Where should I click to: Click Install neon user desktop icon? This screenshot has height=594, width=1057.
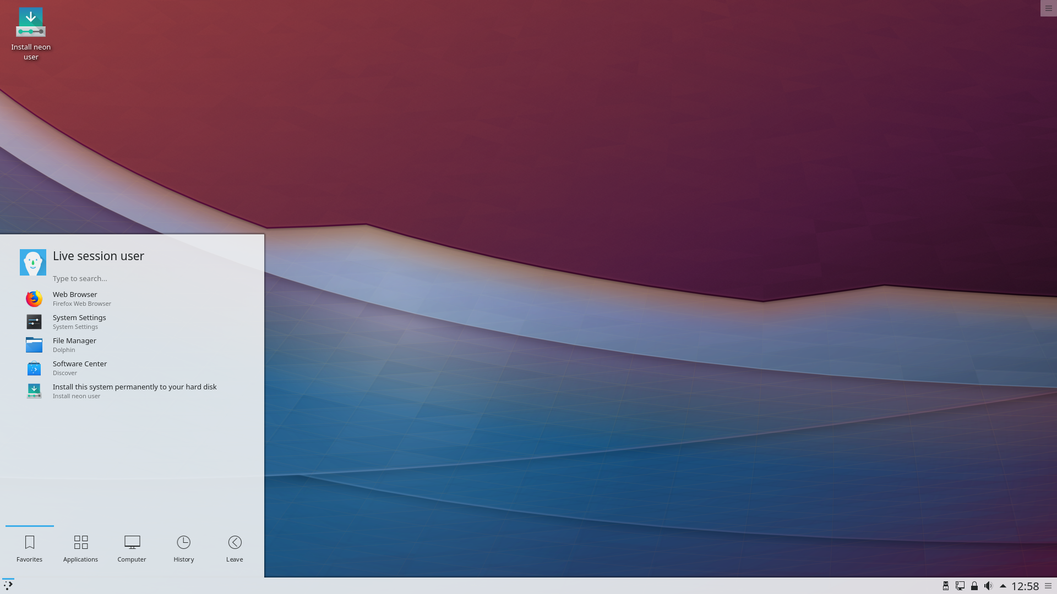(x=30, y=32)
